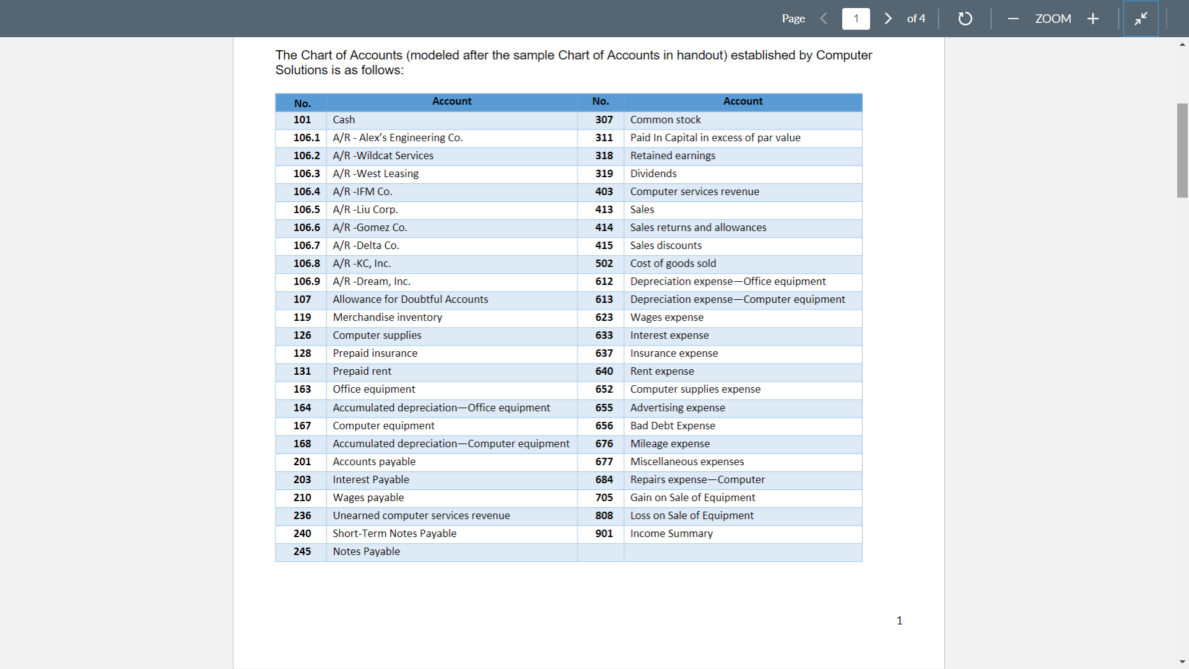
Task: Rotate the document view
Action: click(965, 19)
